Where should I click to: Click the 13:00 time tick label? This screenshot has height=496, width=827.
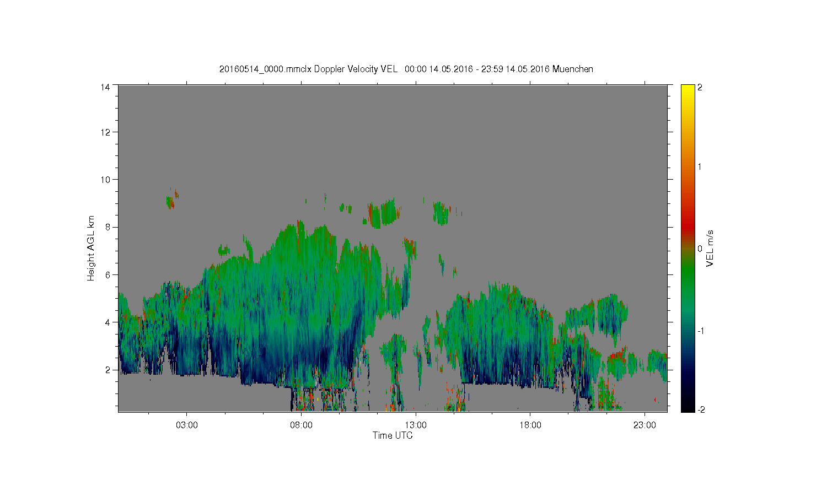click(415, 425)
